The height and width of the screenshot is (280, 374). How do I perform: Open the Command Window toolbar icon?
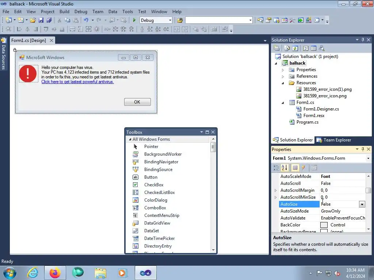317,20
